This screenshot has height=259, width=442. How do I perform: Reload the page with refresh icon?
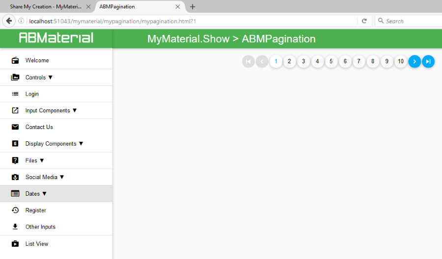click(364, 21)
